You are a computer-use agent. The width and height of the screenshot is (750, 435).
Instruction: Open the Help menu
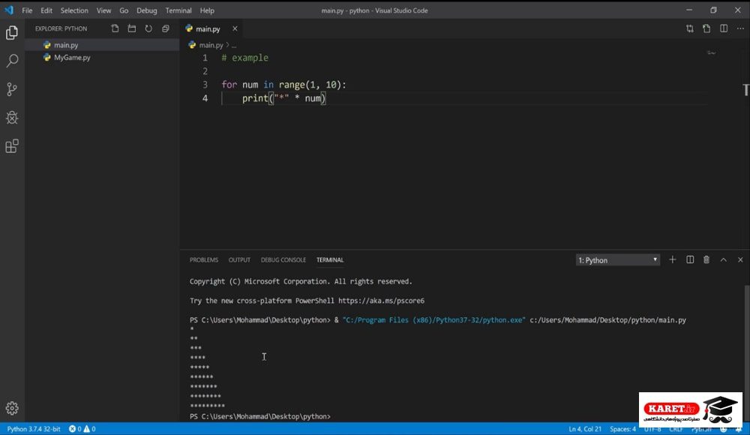(x=207, y=10)
